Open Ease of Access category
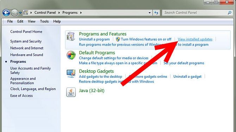This screenshot has width=236, height=132. [21, 96]
